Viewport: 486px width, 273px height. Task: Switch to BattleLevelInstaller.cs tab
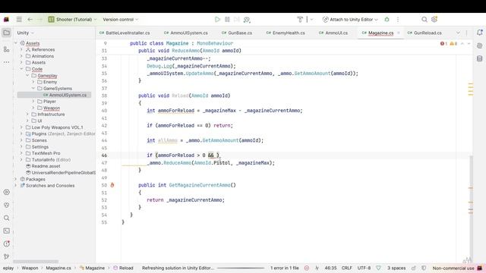(x=125, y=33)
